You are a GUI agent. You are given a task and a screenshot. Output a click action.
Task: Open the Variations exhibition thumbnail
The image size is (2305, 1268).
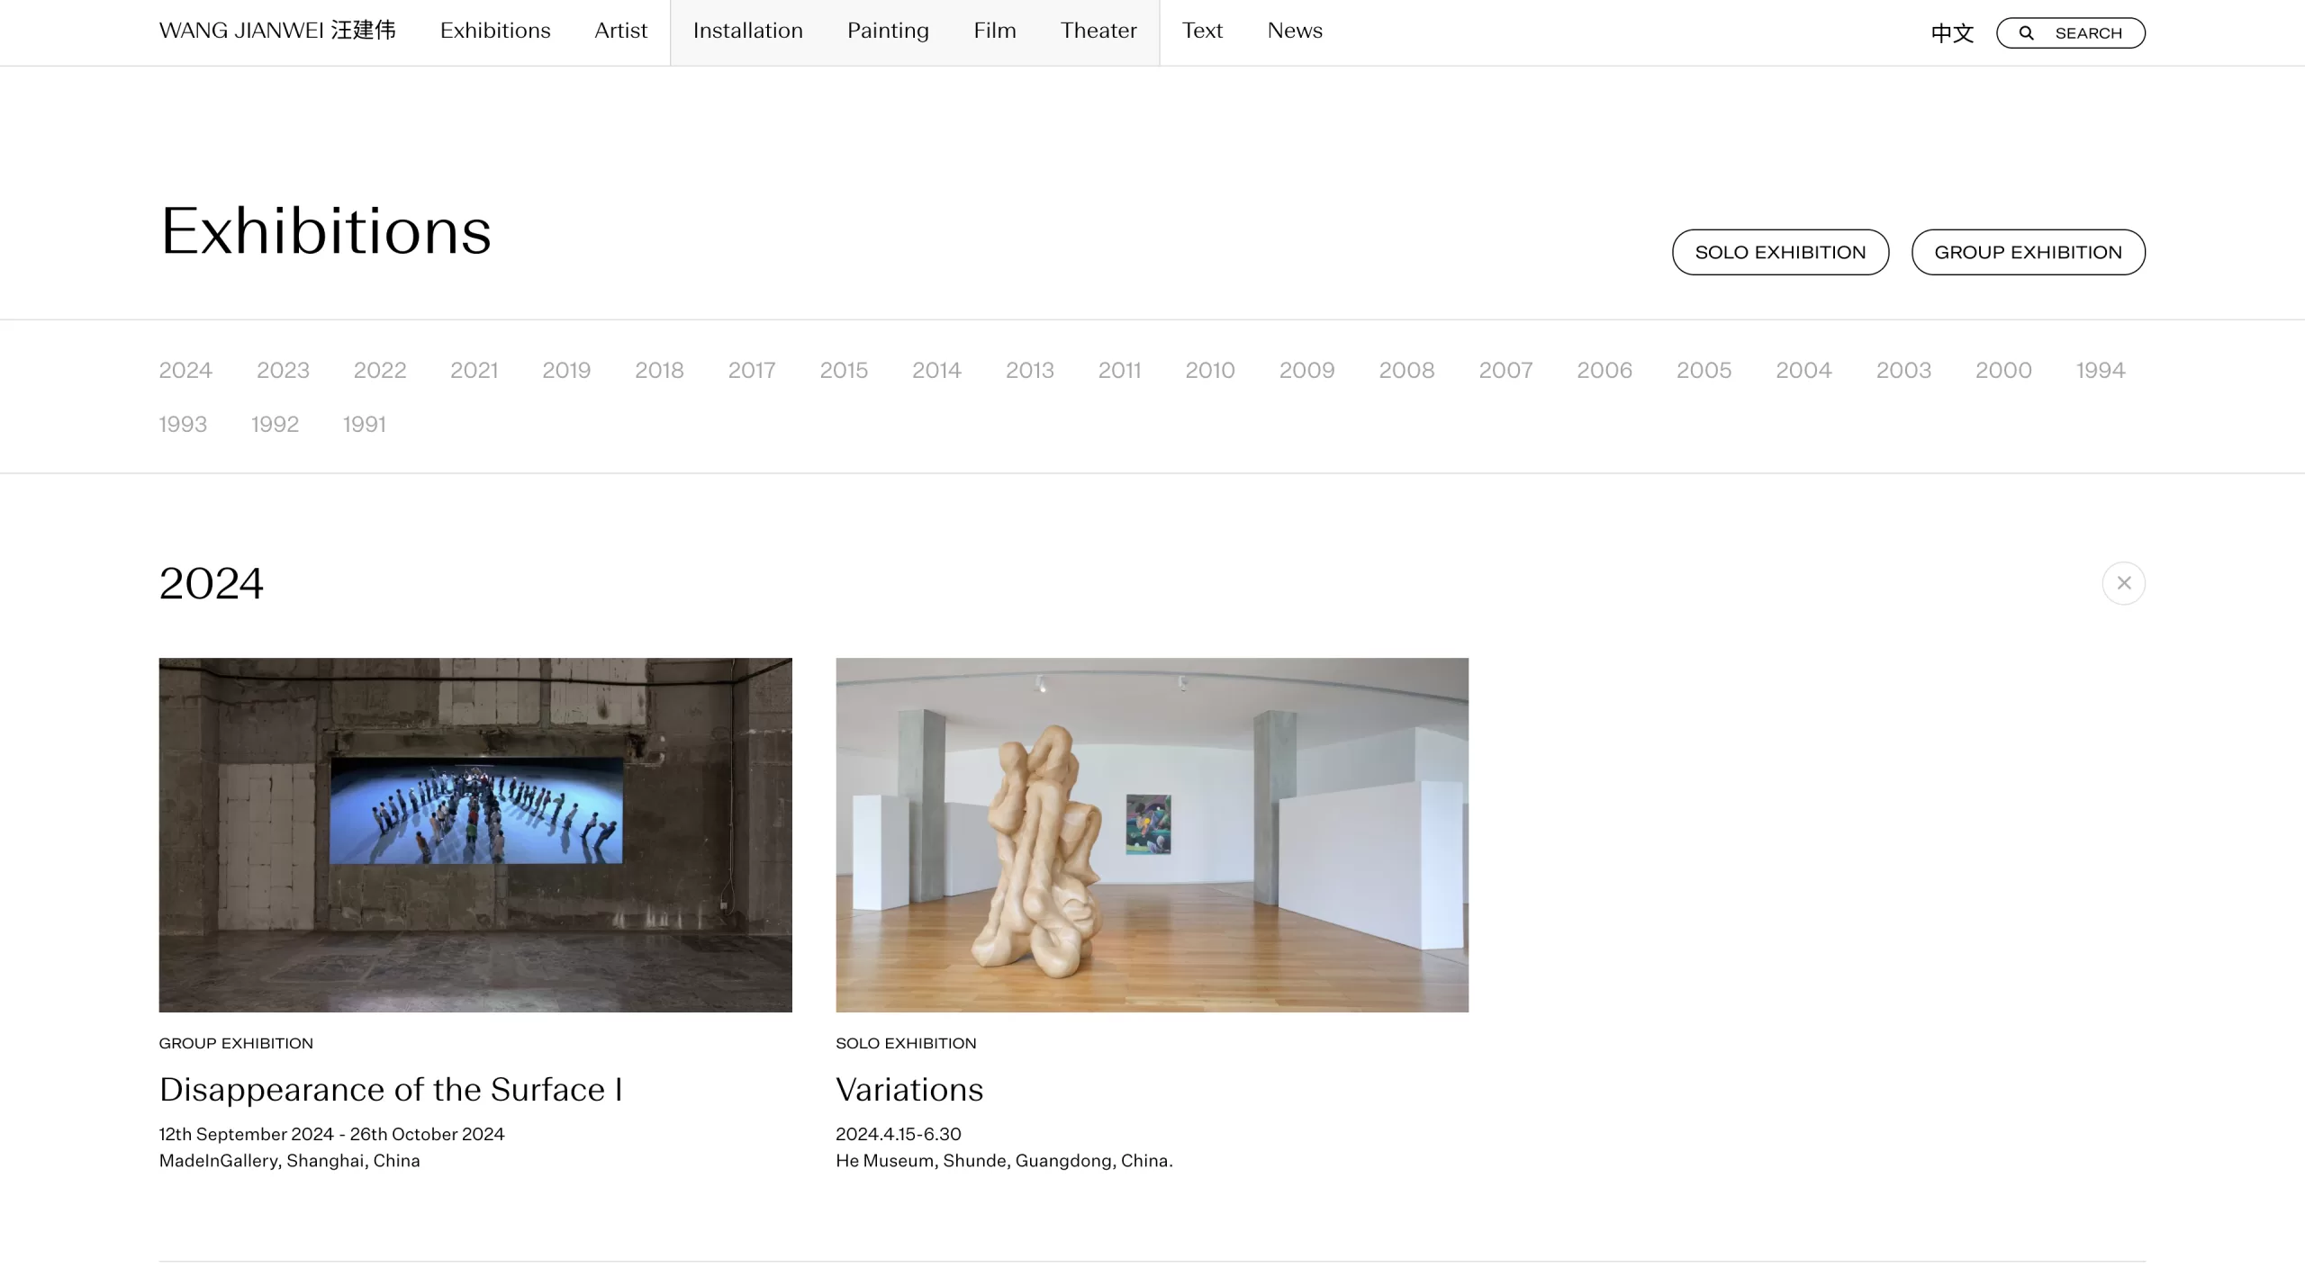coord(1152,835)
